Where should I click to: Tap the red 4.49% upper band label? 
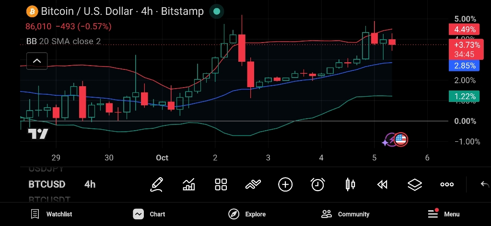tap(464, 29)
